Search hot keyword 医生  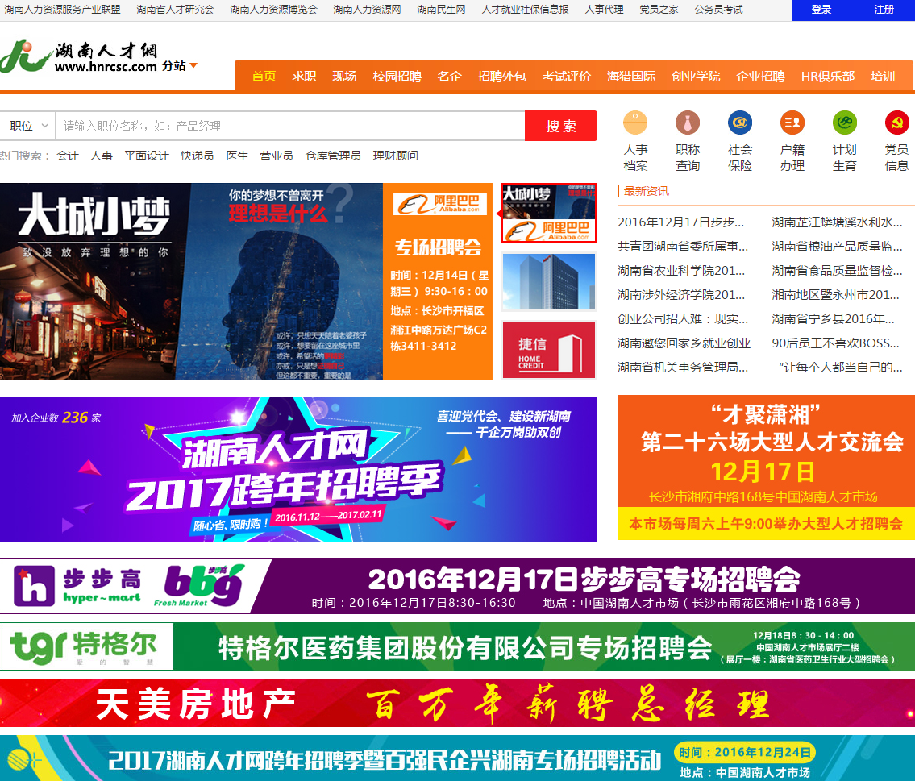pyautogui.click(x=237, y=156)
